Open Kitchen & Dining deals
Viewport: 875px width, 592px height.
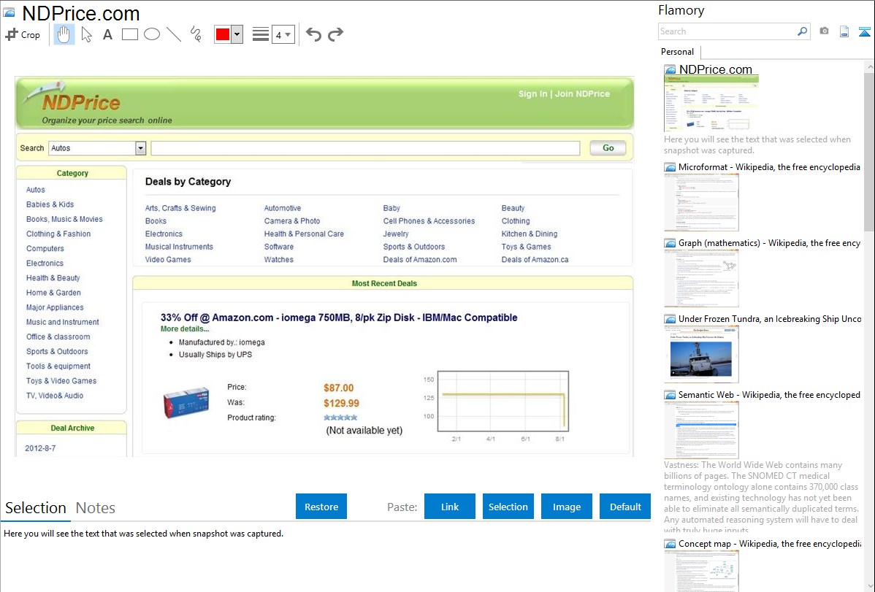(x=529, y=234)
